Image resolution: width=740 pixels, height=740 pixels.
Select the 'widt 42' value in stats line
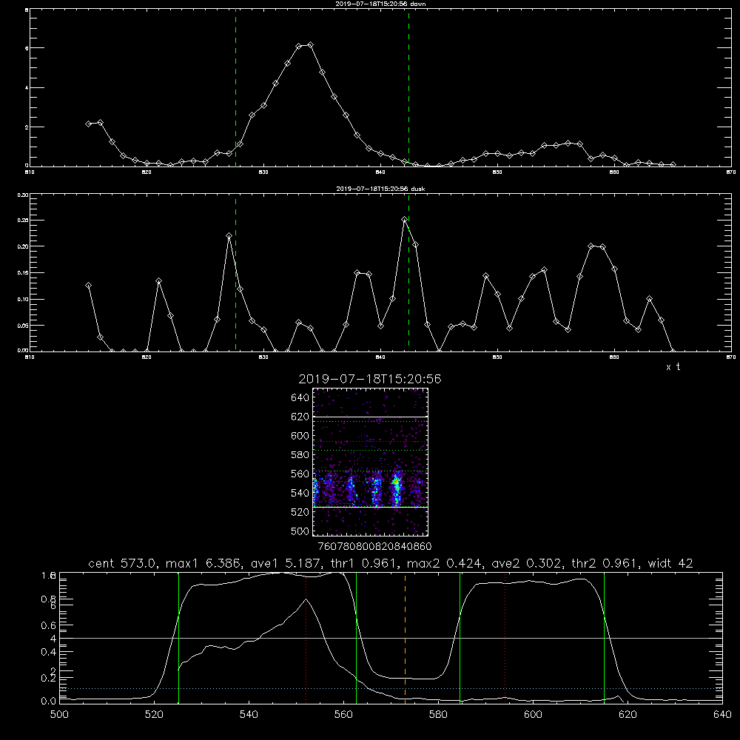pyautogui.click(x=670, y=563)
